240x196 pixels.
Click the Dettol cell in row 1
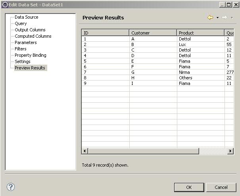coord(200,39)
